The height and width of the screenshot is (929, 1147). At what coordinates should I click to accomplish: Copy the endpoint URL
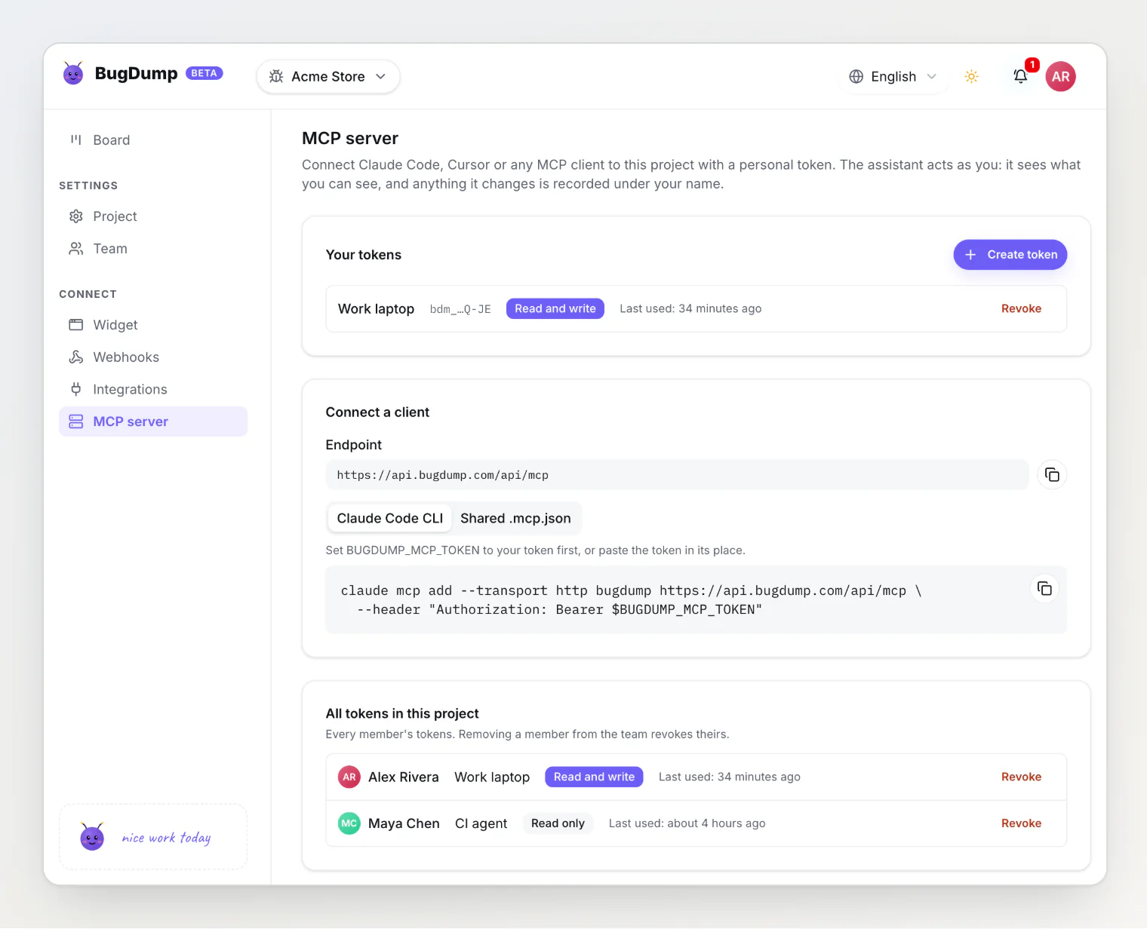tap(1052, 475)
